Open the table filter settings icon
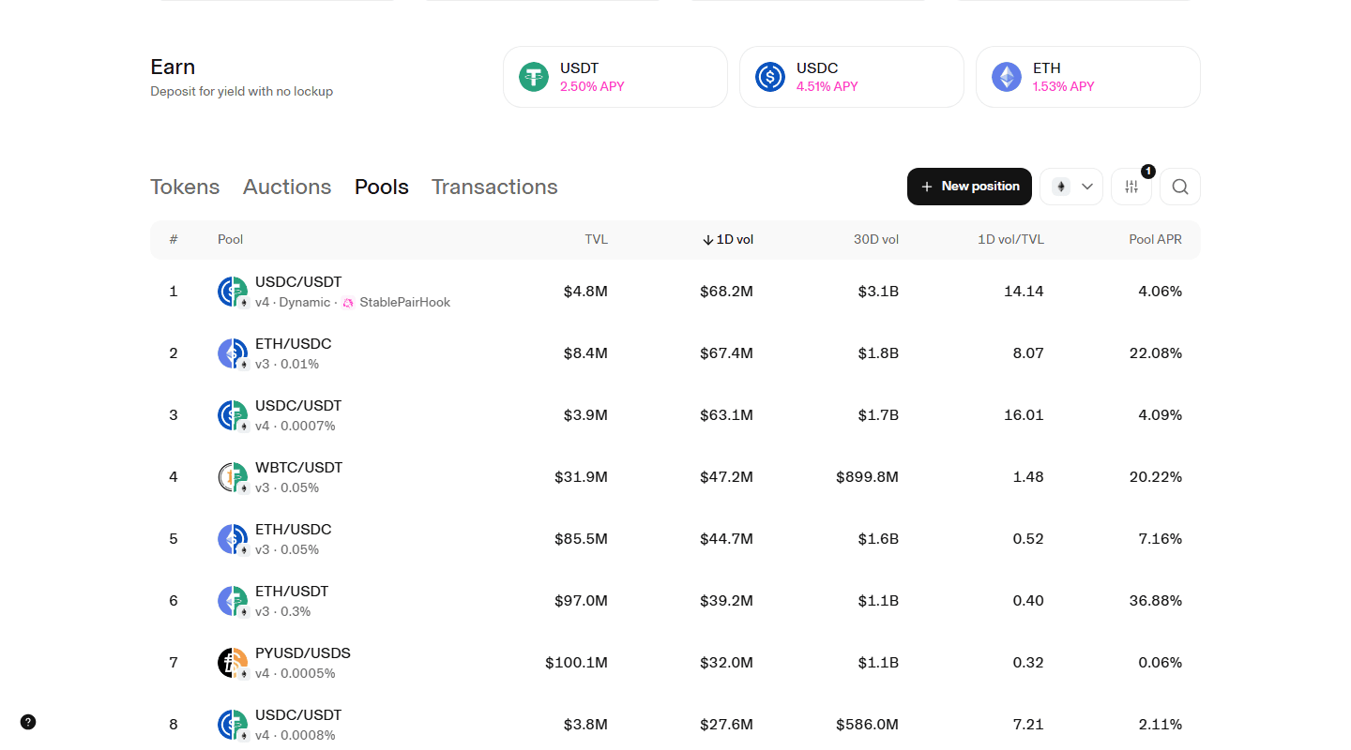Screen dimensions: 1351x750 1131,187
